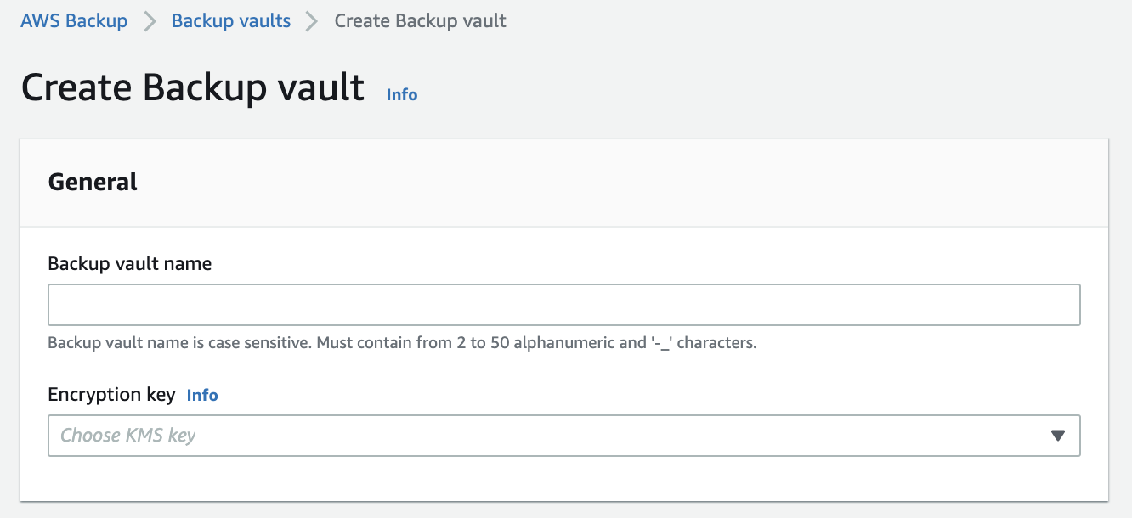
Task: Click the Backup vault name label
Action: [x=130, y=264]
